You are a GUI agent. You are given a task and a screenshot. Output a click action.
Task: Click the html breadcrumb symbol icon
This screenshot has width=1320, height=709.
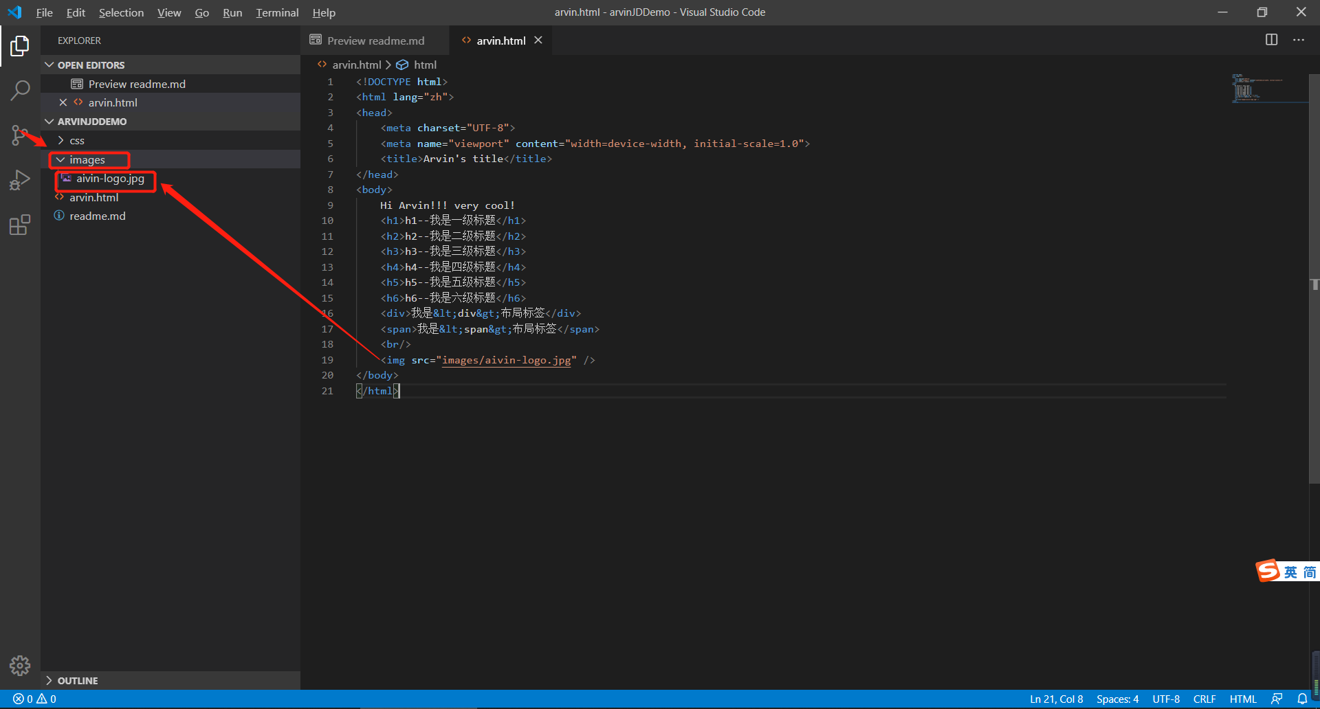(x=402, y=65)
